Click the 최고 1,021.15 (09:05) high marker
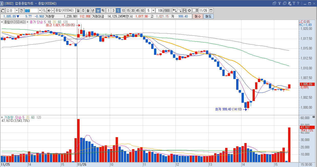Image resolution: width=317 pixels, height=167 pixels. pyautogui.click(x=60, y=25)
